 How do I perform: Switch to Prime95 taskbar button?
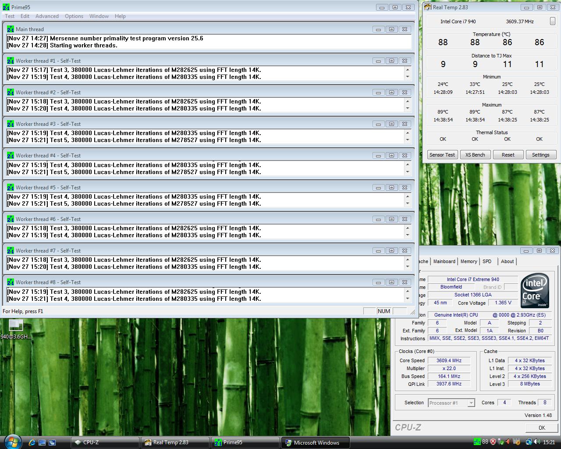245,442
